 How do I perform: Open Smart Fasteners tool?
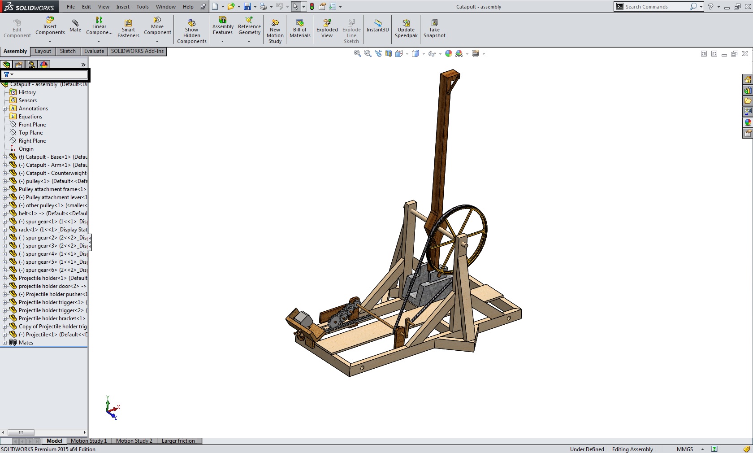click(128, 29)
